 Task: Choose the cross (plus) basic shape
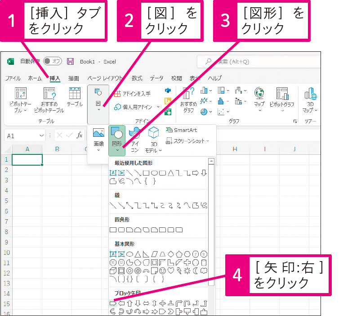[187, 262]
